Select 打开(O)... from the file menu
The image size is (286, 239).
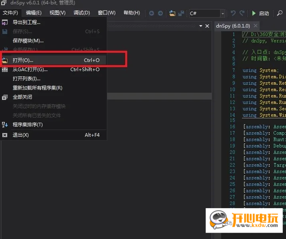[23, 60]
